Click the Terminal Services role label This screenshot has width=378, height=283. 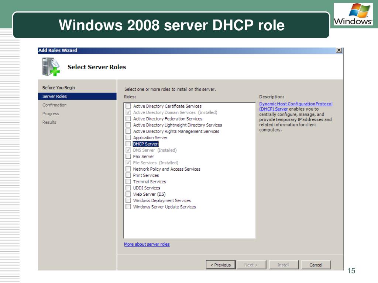point(150,181)
